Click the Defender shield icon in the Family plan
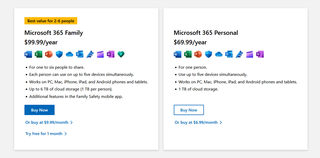 [59, 54]
